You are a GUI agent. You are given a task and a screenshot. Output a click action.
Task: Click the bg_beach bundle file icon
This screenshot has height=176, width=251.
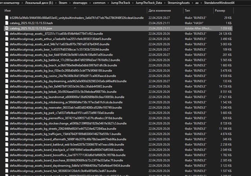coord(7,65)
